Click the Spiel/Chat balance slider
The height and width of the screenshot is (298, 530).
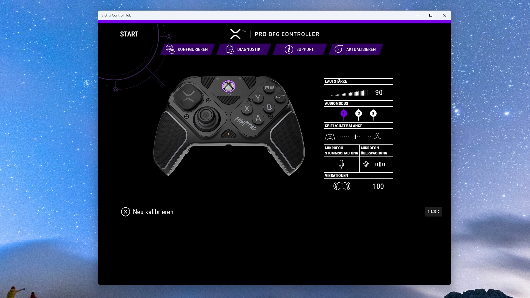pyautogui.click(x=355, y=137)
